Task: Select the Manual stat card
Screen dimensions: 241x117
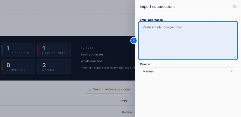Action: [54, 67]
